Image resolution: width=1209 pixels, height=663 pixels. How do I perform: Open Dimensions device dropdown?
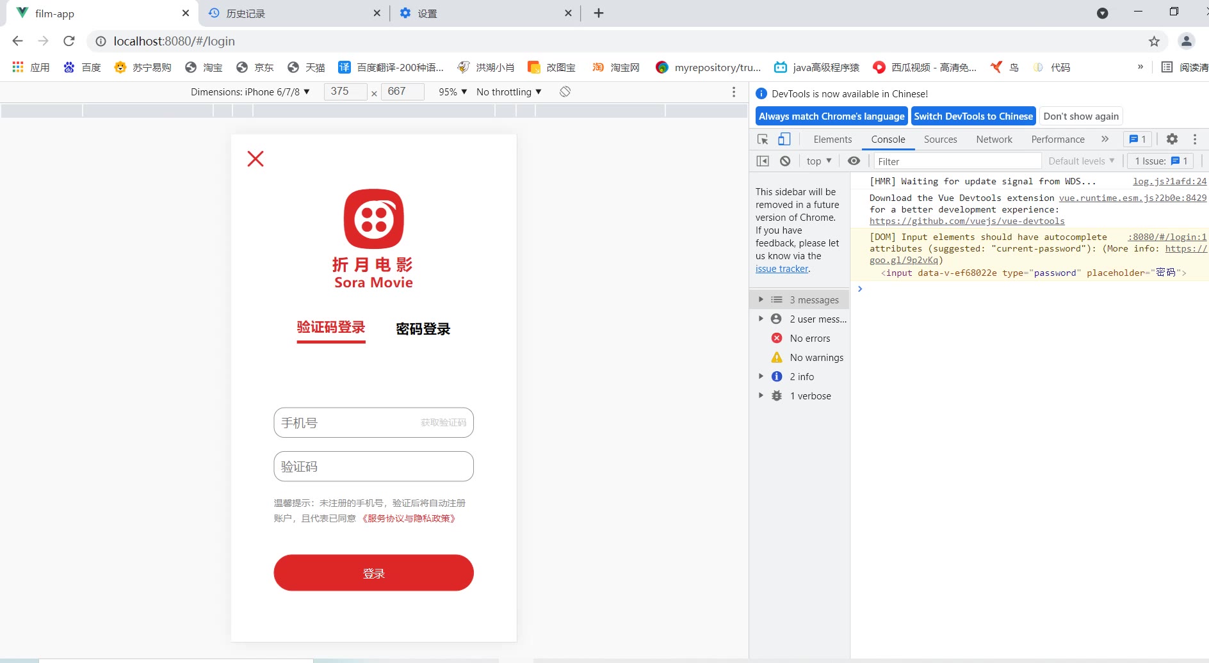(x=250, y=92)
